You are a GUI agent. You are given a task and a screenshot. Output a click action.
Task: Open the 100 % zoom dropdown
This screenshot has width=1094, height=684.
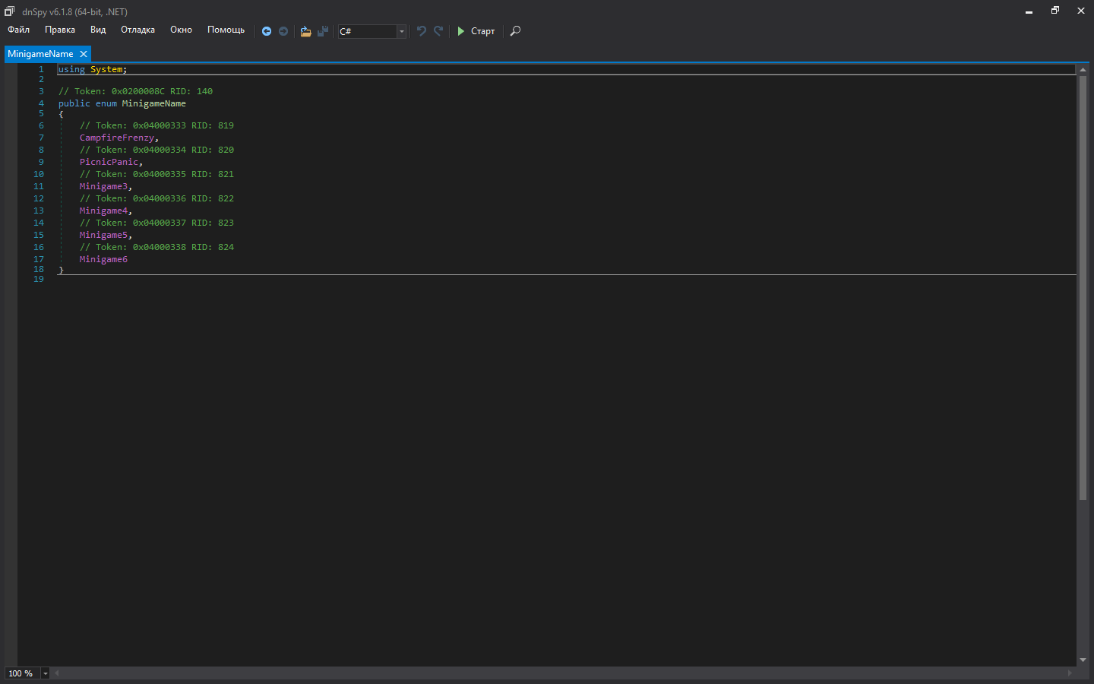pyautogui.click(x=46, y=673)
